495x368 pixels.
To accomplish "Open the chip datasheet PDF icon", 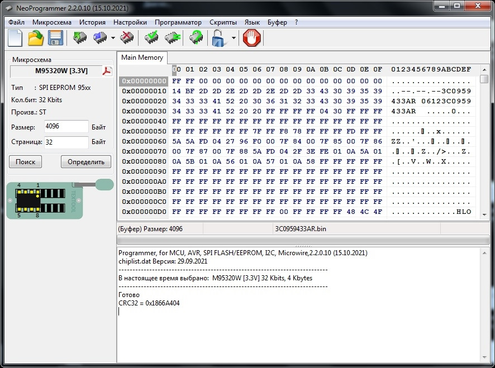I will pyautogui.click(x=107, y=71).
